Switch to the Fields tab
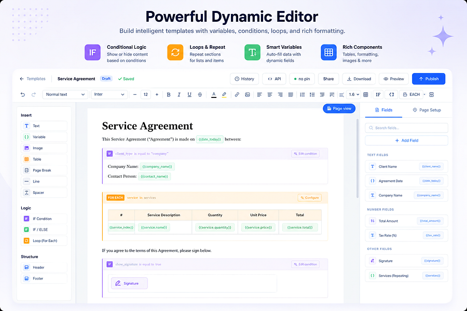 pos(383,110)
